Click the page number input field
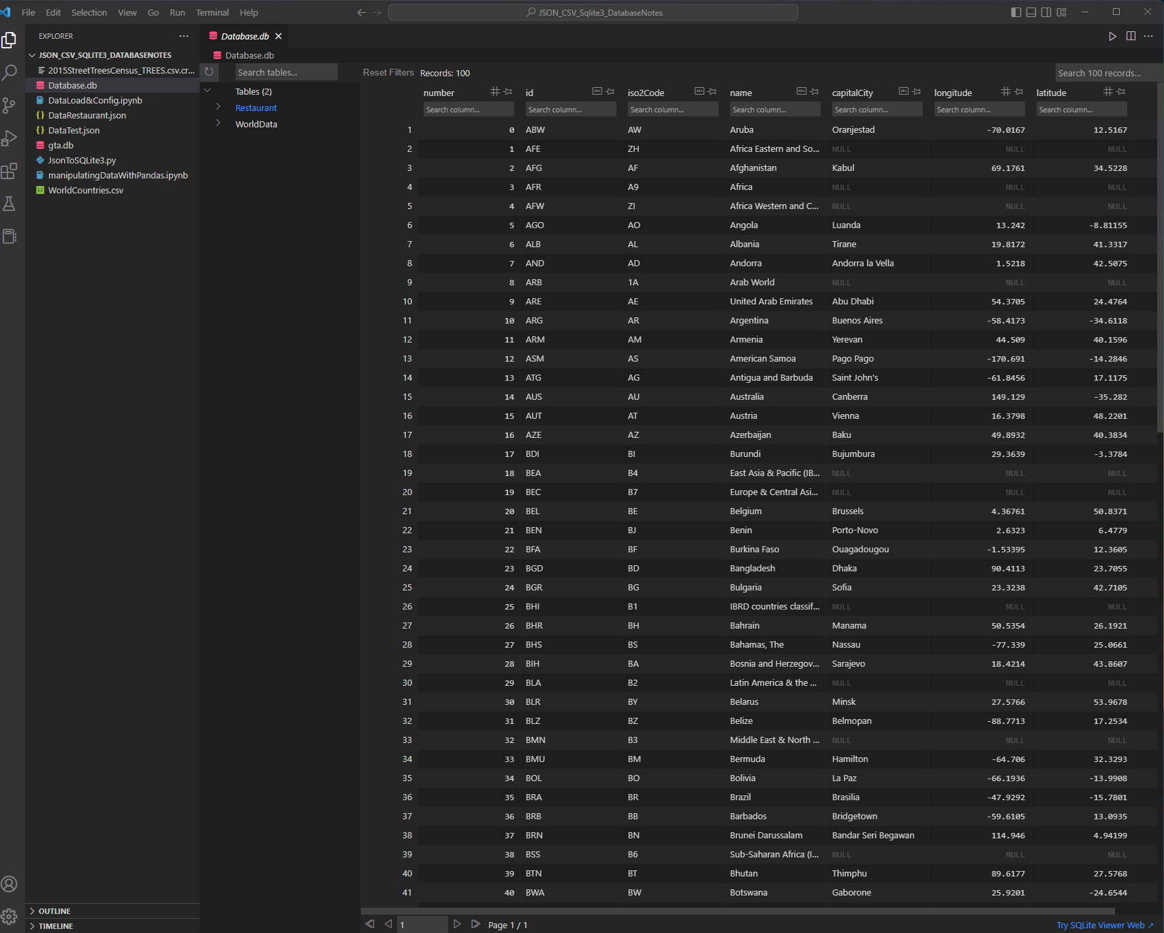This screenshot has width=1164, height=933. [422, 924]
